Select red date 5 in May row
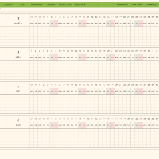This screenshot has height=159, width=159. point(56,85)
